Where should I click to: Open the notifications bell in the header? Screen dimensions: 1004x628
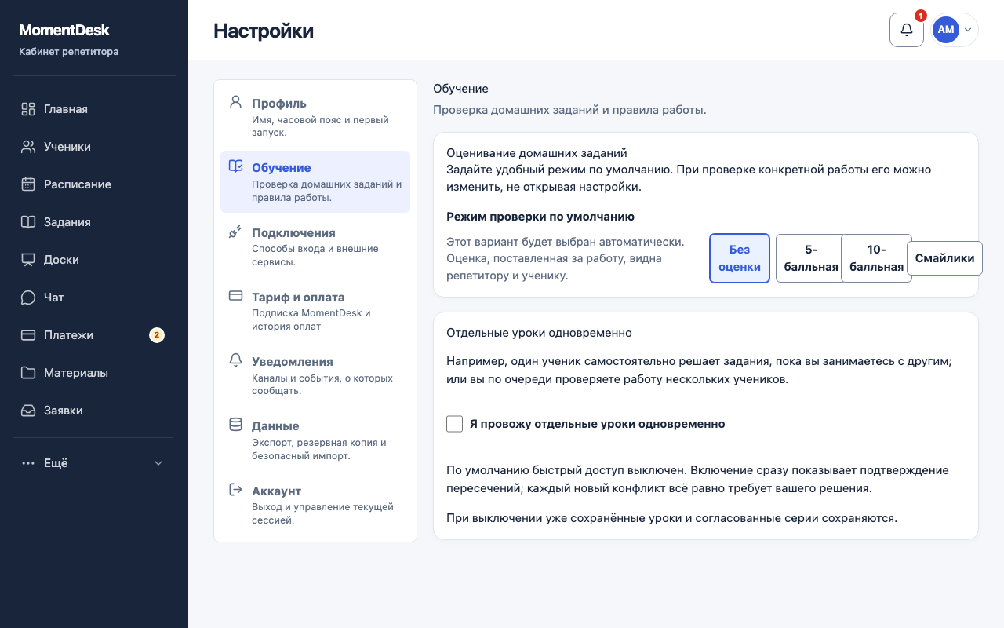907,30
